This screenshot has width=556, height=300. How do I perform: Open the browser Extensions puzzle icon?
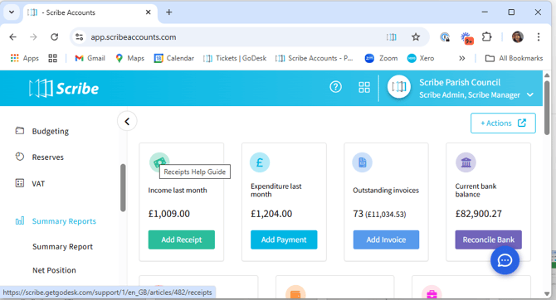487,36
